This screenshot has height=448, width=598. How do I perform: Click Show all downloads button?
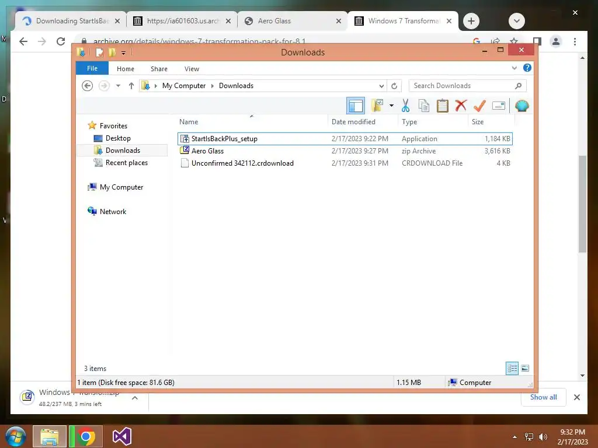pos(544,397)
